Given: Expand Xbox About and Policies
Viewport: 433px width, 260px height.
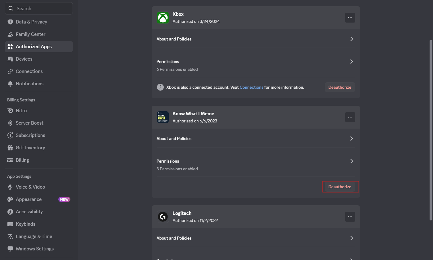Looking at the screenshot, I should [x=256, y=39].
